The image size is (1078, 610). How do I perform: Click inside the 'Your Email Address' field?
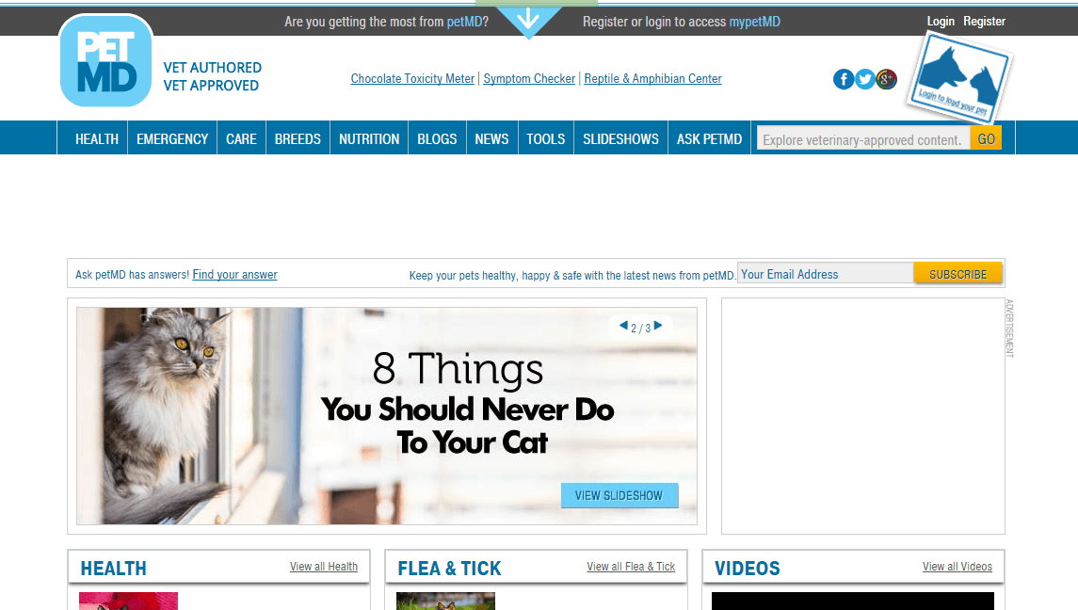[825, 273]
